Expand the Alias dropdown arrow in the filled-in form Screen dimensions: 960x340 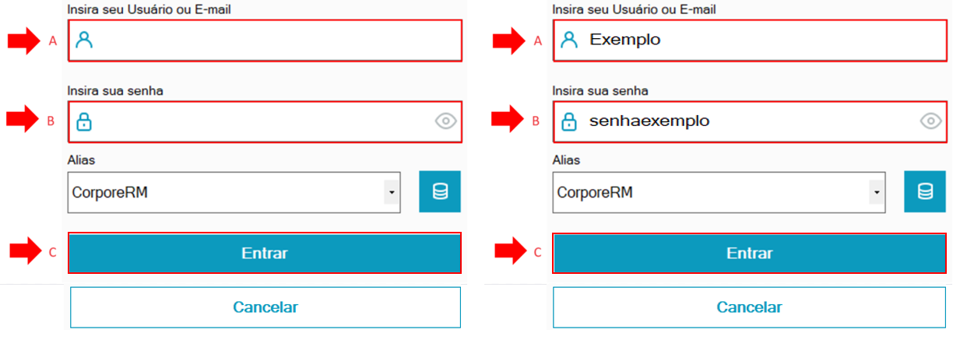877,192
